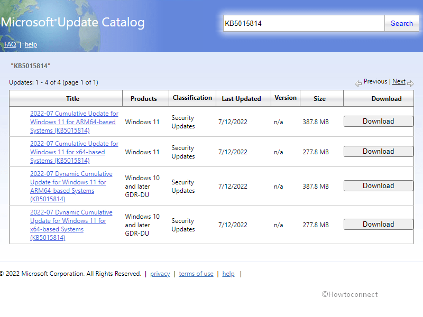Open Dynamic Cumulative Update ARM64-based Systems link

[x=71, y=187]
